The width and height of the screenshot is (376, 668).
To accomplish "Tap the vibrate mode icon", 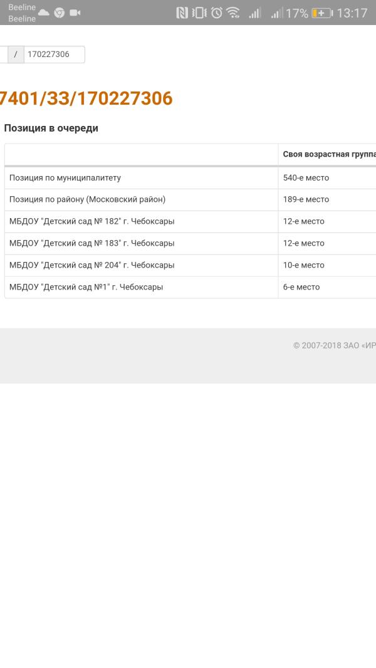I will click(199, 13).
